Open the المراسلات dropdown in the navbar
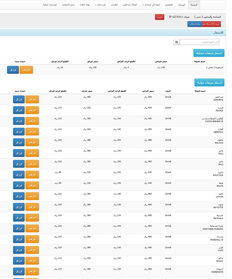The height and width of the screenshot is (279, 232). pos(101,5)
